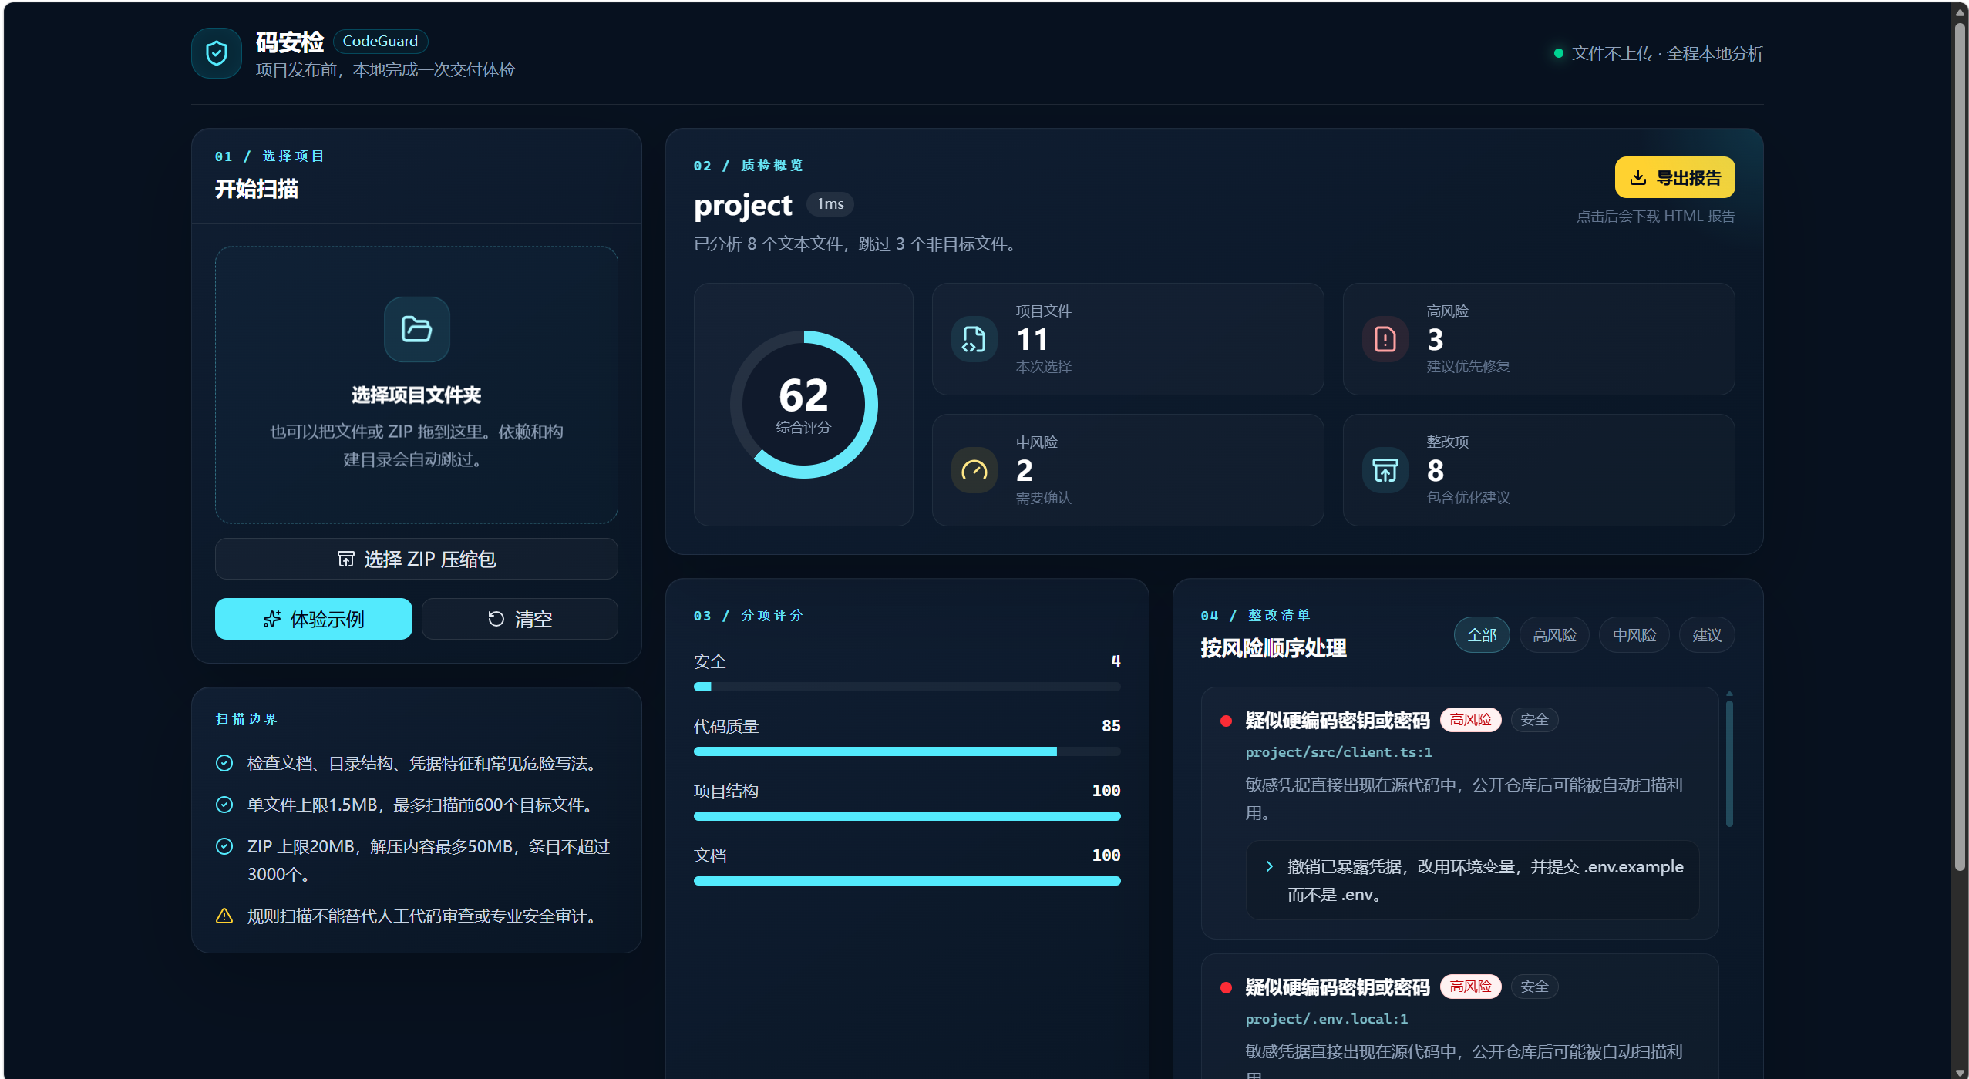Viewport: 1969px width, 1079px height.
Task: Expand the 撤销已暴露凭据 suggestion chevron
Action: [x=1269, y=866]
